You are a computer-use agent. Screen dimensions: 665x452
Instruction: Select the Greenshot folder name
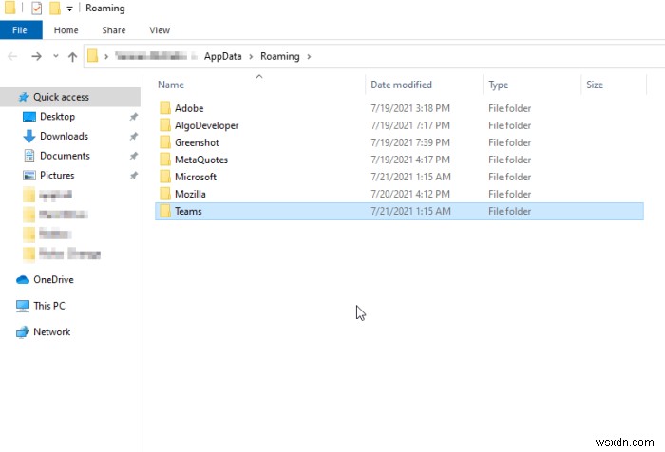197,142
